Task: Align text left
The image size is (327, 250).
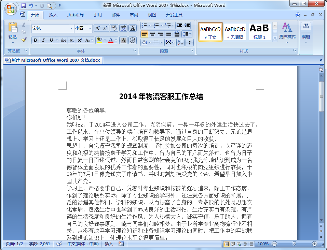Action: click(x=144, y=34)
